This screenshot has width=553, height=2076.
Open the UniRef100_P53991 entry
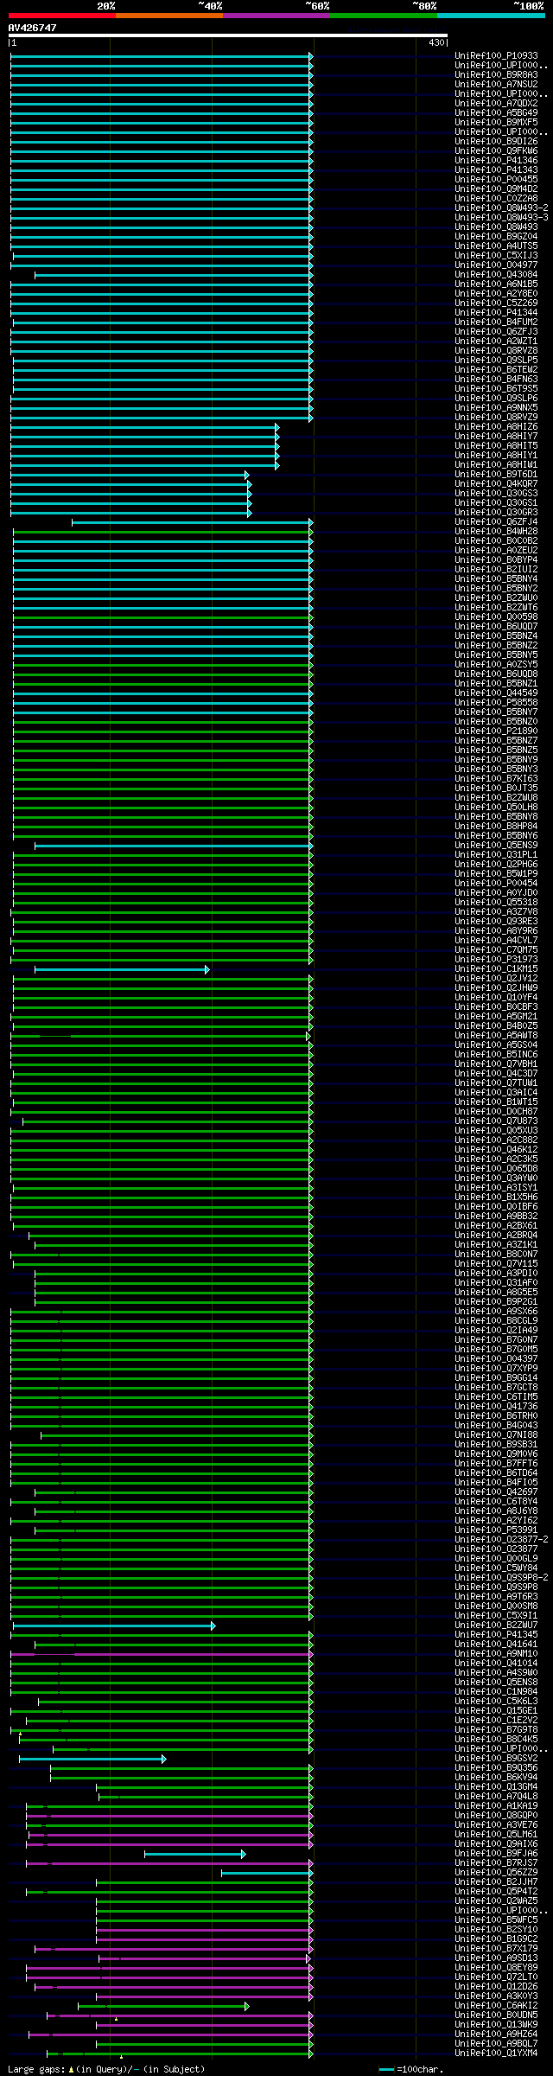pos(496,1530)
